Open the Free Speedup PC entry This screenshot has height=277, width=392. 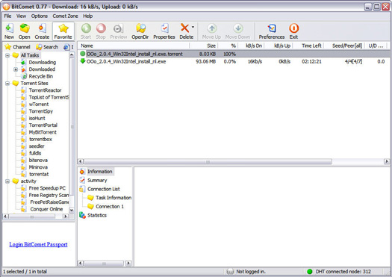(x=47, y=188)
